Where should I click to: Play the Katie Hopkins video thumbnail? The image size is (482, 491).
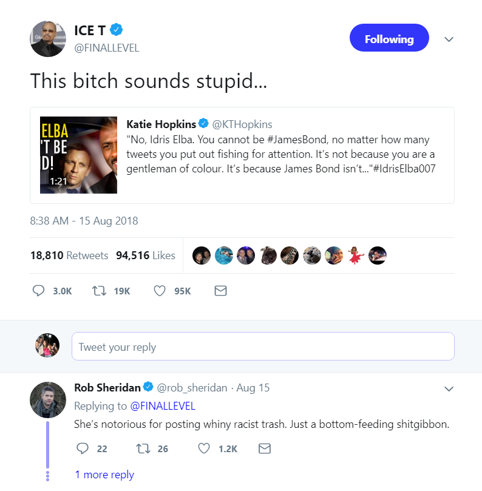78,155
